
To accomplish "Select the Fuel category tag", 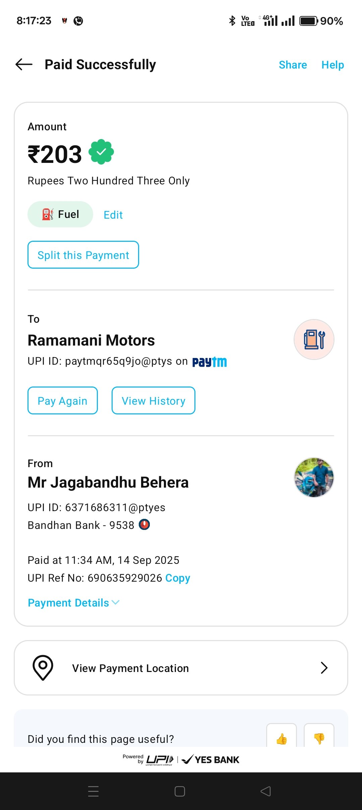I will click(x=60, y=214).
